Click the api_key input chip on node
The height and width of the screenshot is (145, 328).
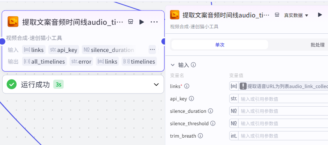[64, 50]
